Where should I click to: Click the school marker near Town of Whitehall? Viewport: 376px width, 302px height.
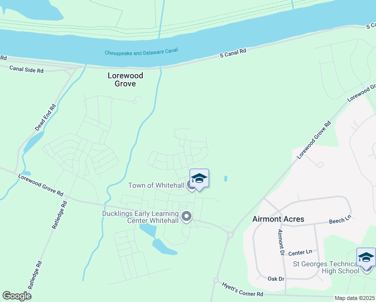[199, 179]
